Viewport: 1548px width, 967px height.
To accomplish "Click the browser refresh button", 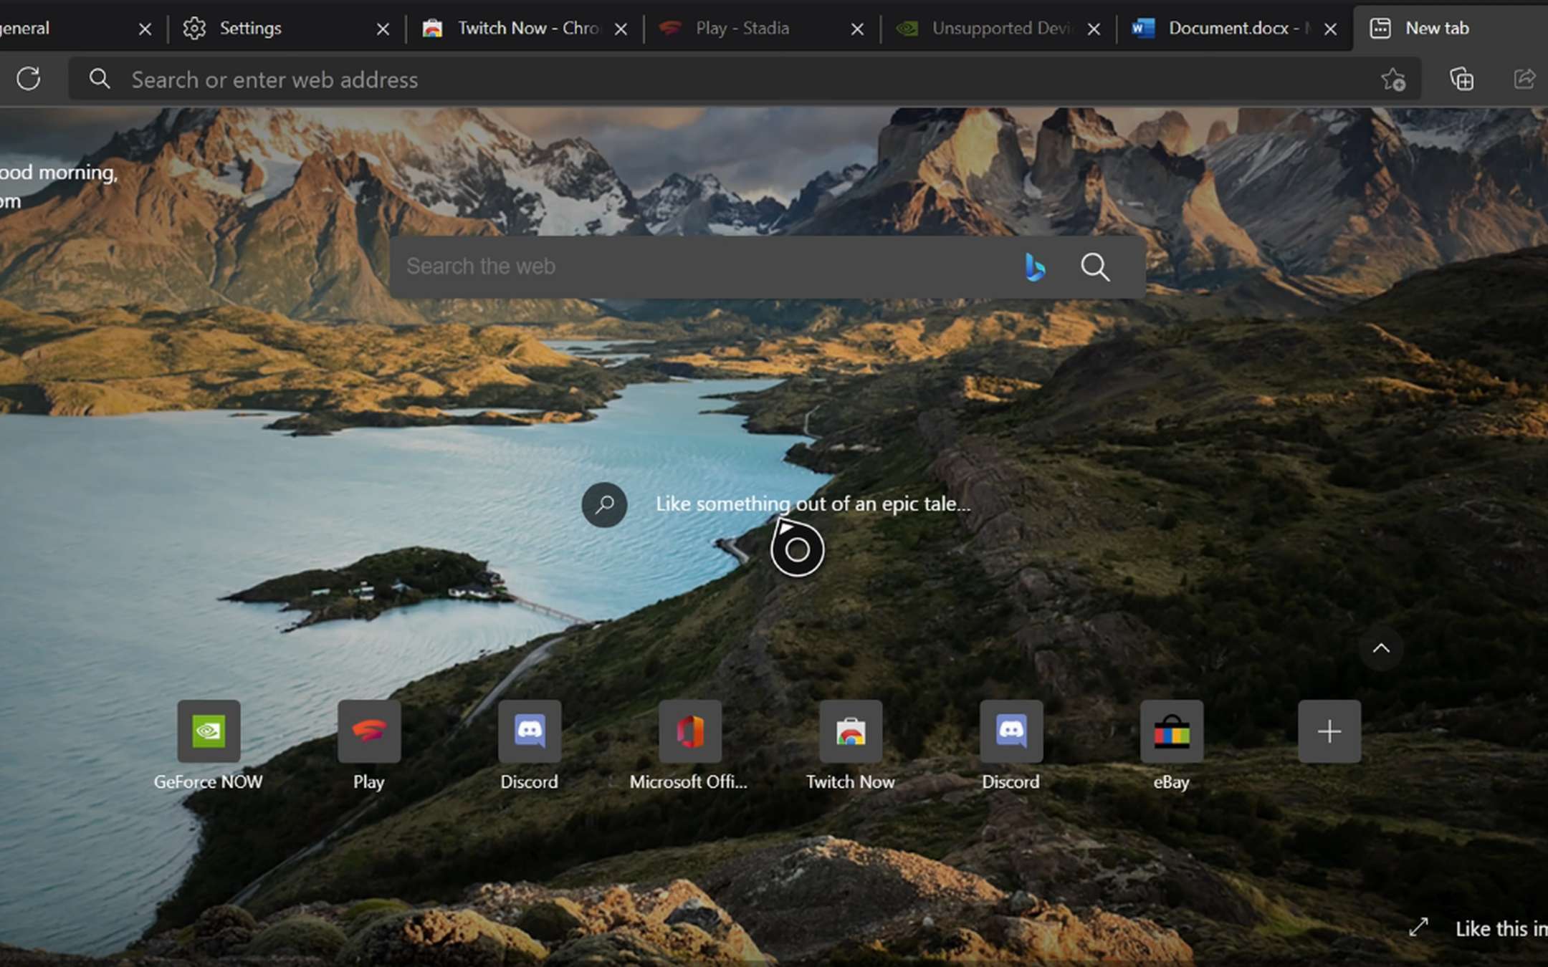I will [x=29, y=78].
